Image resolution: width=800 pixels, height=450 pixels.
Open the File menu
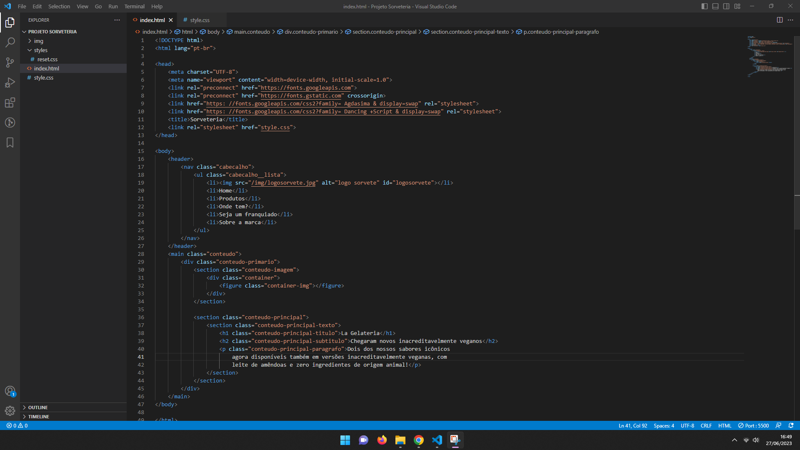[x=22, y=6]
